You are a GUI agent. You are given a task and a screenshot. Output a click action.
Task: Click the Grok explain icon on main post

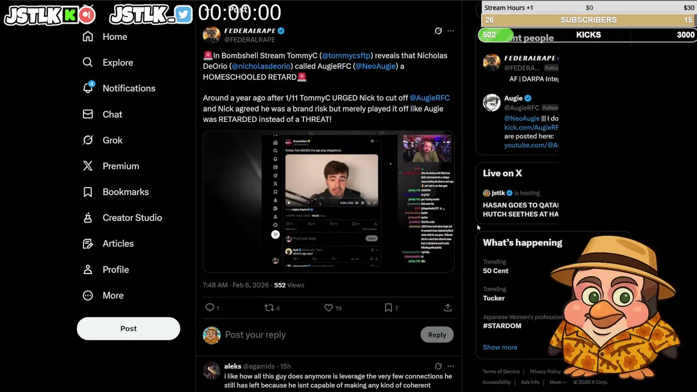coord(438,31)
